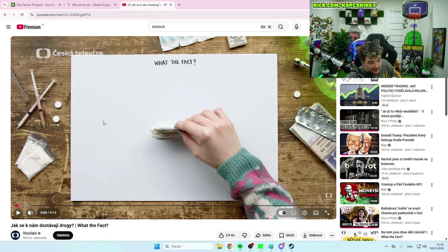Image resolution: width=448 pixels, height=252 pixels.
Task: Open the iVysílání channel avatar
Action: (x=15, y=235)
